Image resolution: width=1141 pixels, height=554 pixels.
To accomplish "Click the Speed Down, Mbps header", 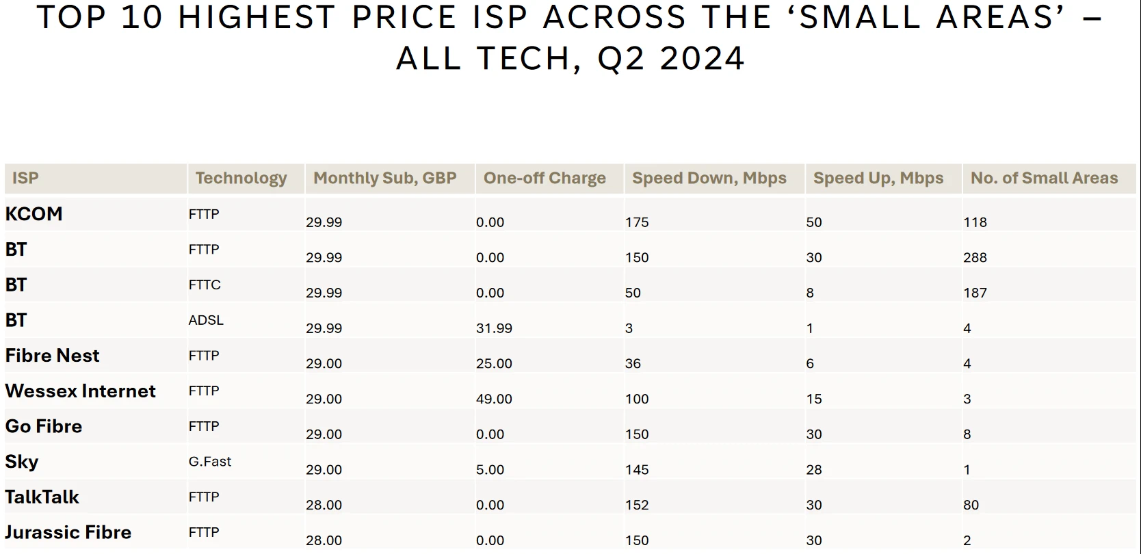I will point(709,179).
